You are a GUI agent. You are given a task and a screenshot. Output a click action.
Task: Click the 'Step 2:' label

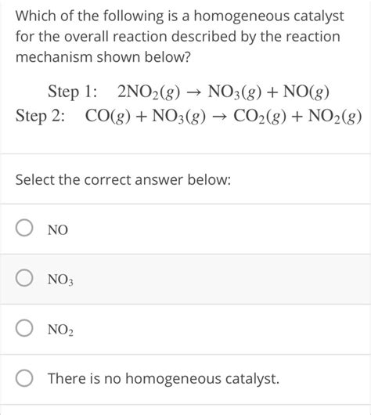tap(40, 116)
